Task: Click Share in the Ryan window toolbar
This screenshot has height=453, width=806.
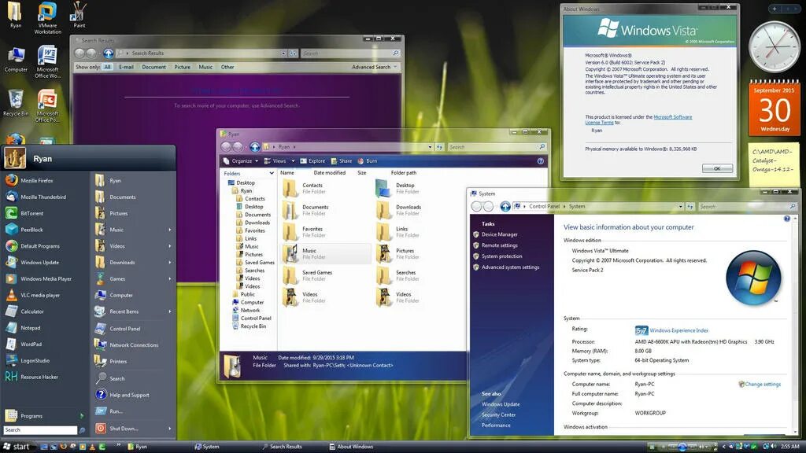Action: pyautogui.click(x=342, y=161)
